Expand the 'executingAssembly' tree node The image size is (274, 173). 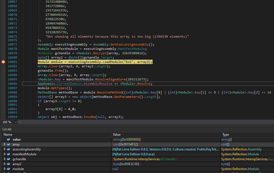point(4,149)
